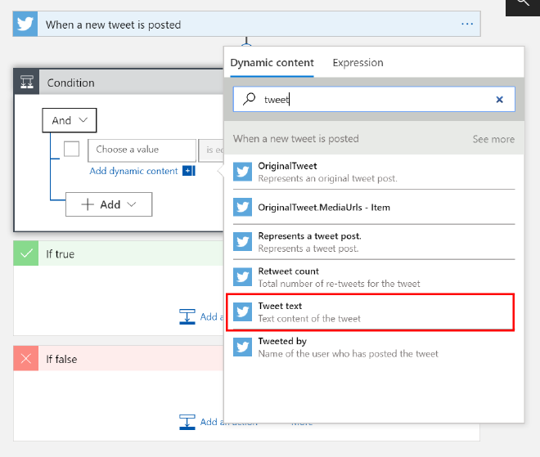
Task: Open the ellipsis menu on the tweet trigger
Action: 466,25
